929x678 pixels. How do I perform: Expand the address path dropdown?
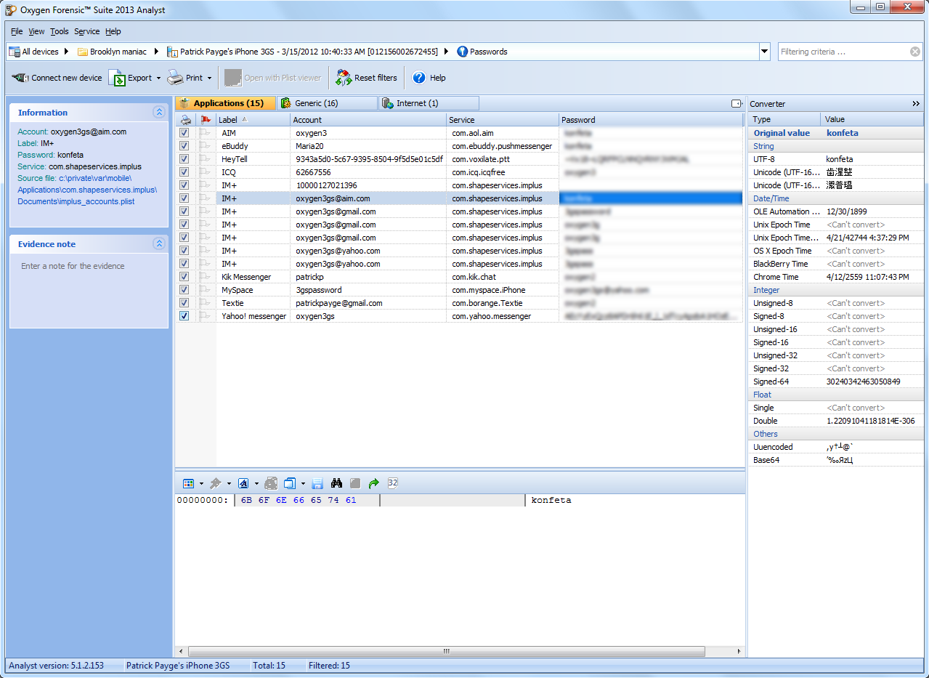764,52
